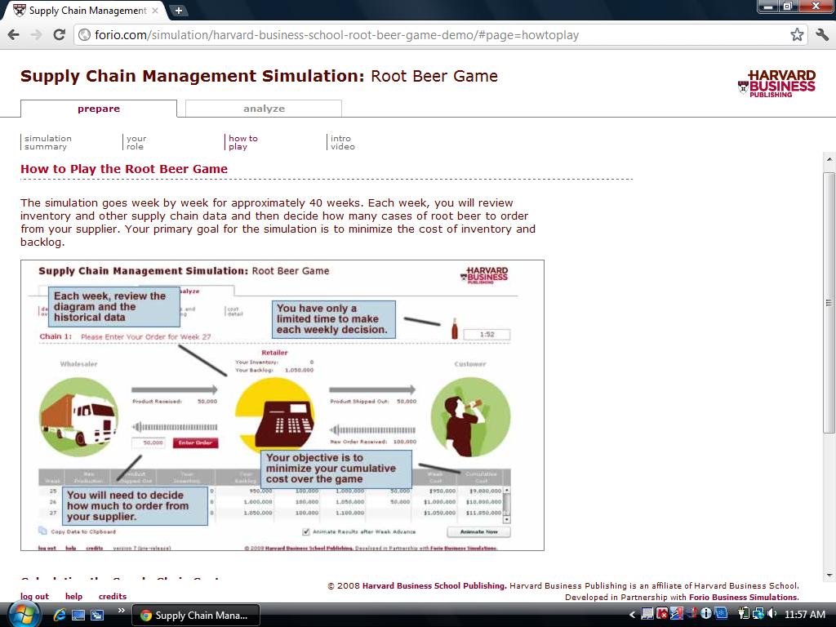The image size is (836, 627).
Task: Close the Supply Chain Management tab
Action: pyautogui.click(x=155, y=10)
